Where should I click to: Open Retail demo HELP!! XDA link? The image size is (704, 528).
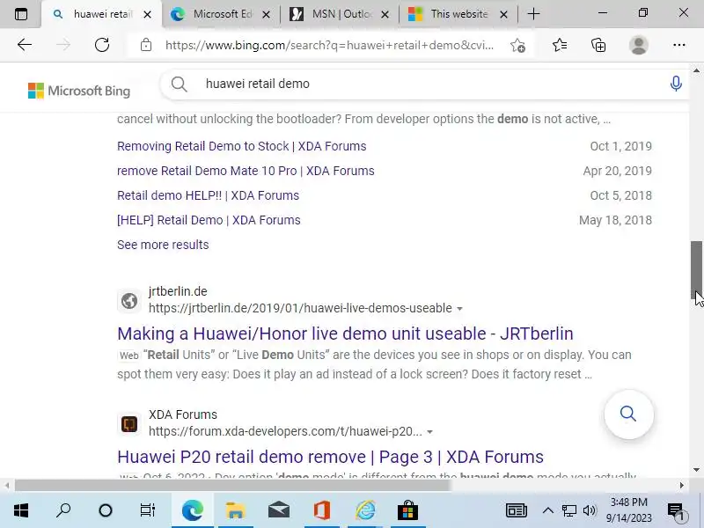pos(208,195)
